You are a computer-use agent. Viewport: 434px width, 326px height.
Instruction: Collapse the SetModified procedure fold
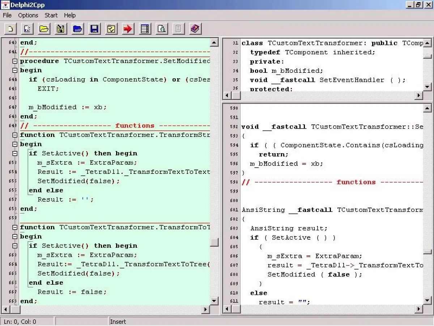14,61
